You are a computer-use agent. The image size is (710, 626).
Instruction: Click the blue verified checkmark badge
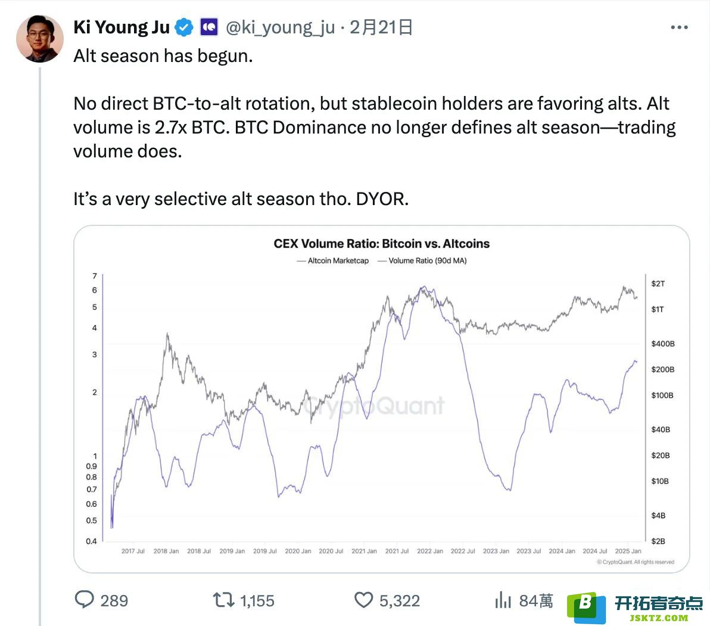(x=184, y=27)
